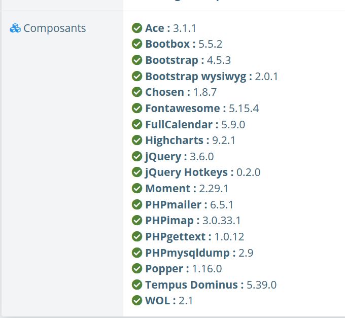This screenshot has height=318, width=345.
Task: Click the WOL 2.1 entry text
Action: [x=169, y=301]
